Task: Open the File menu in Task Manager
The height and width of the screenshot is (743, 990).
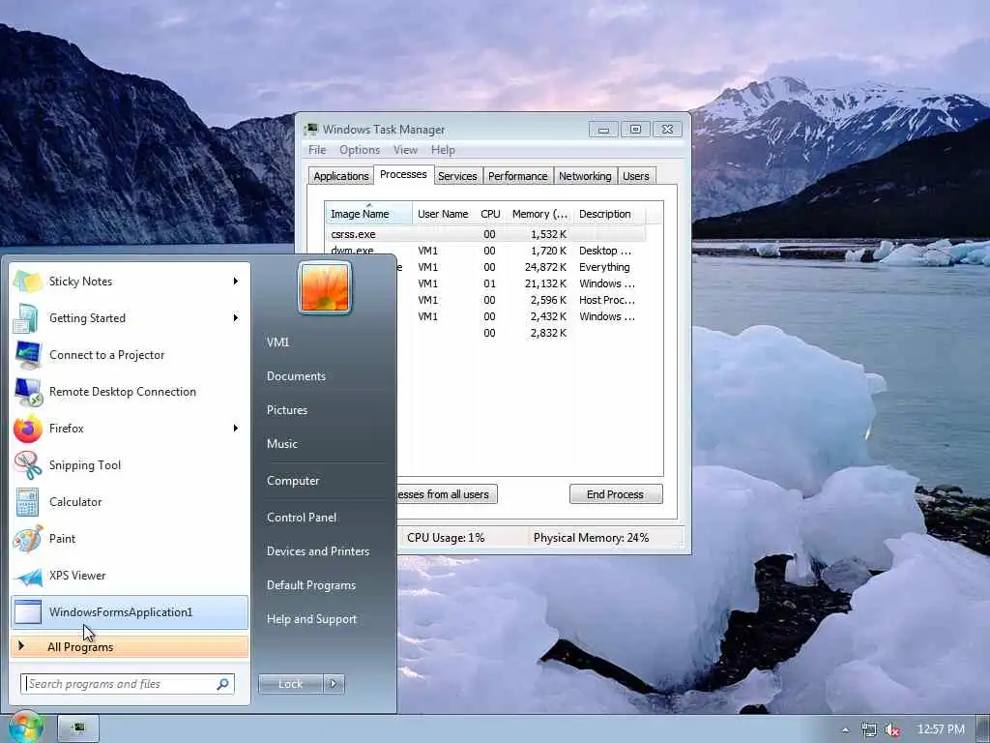Action: coord(317,150)
